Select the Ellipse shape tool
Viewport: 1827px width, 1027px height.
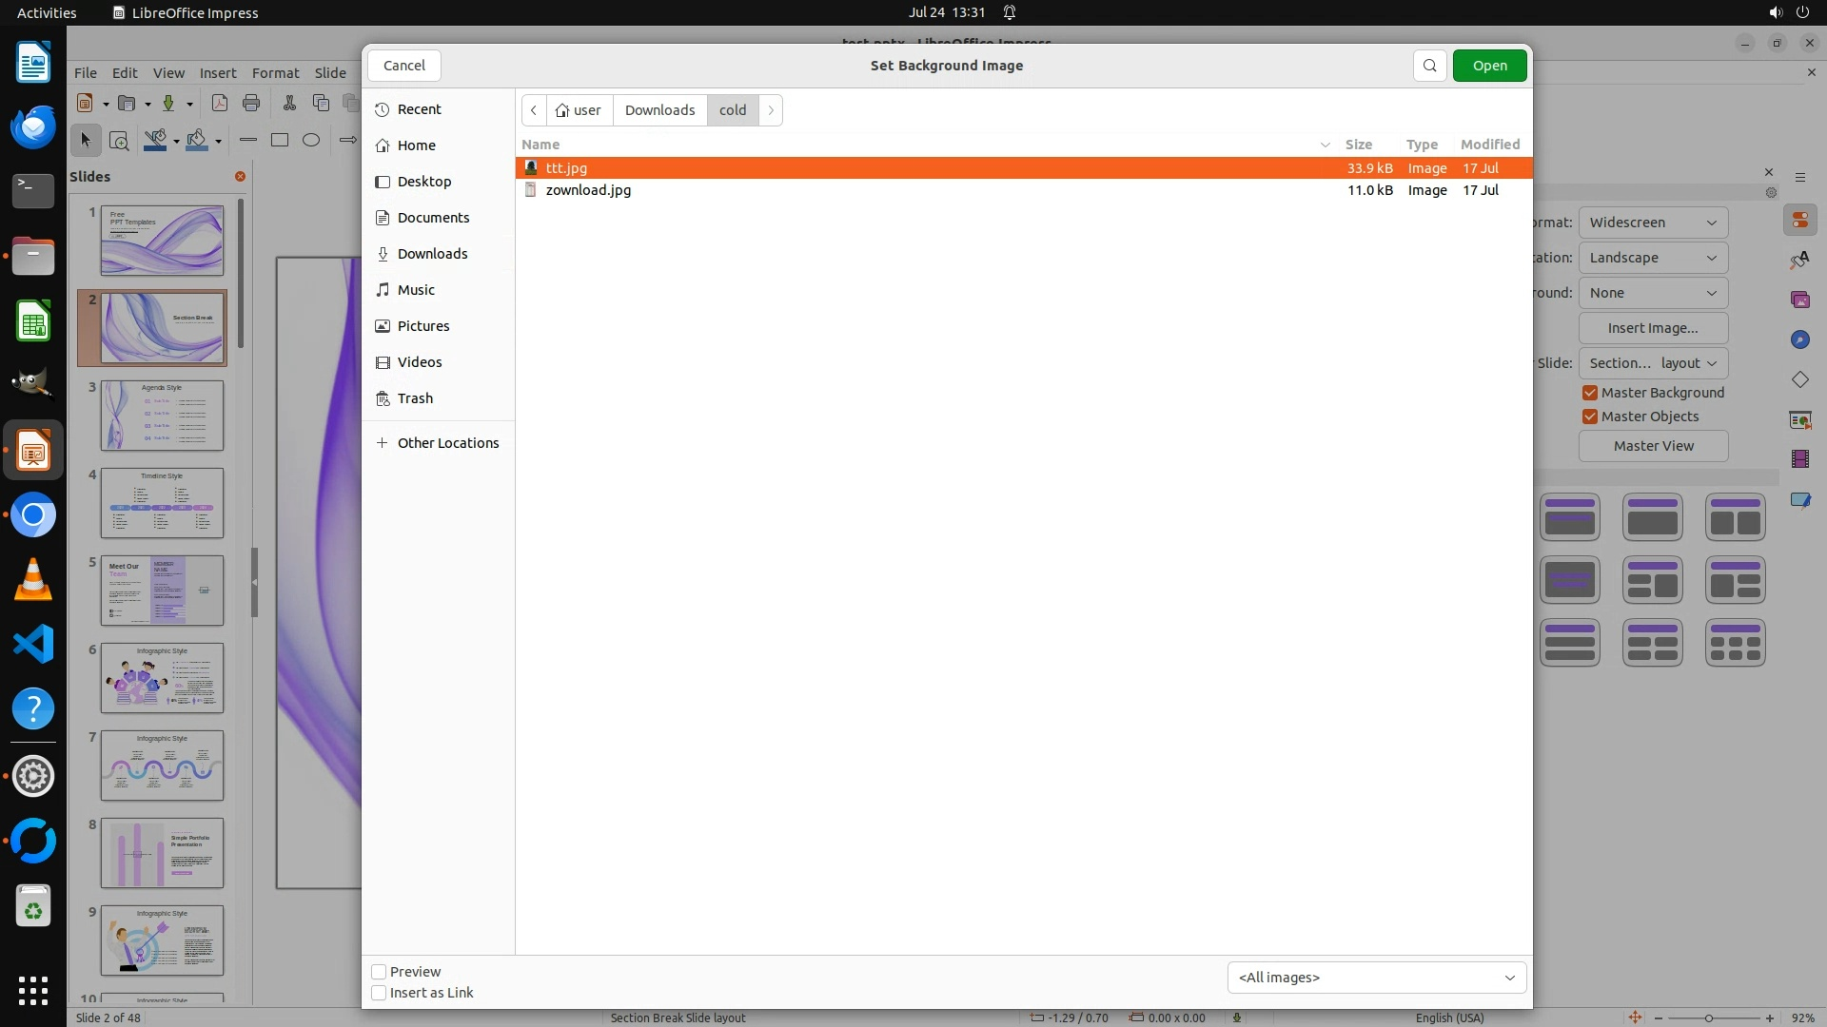pyautogui.click(x=311, y=140)
